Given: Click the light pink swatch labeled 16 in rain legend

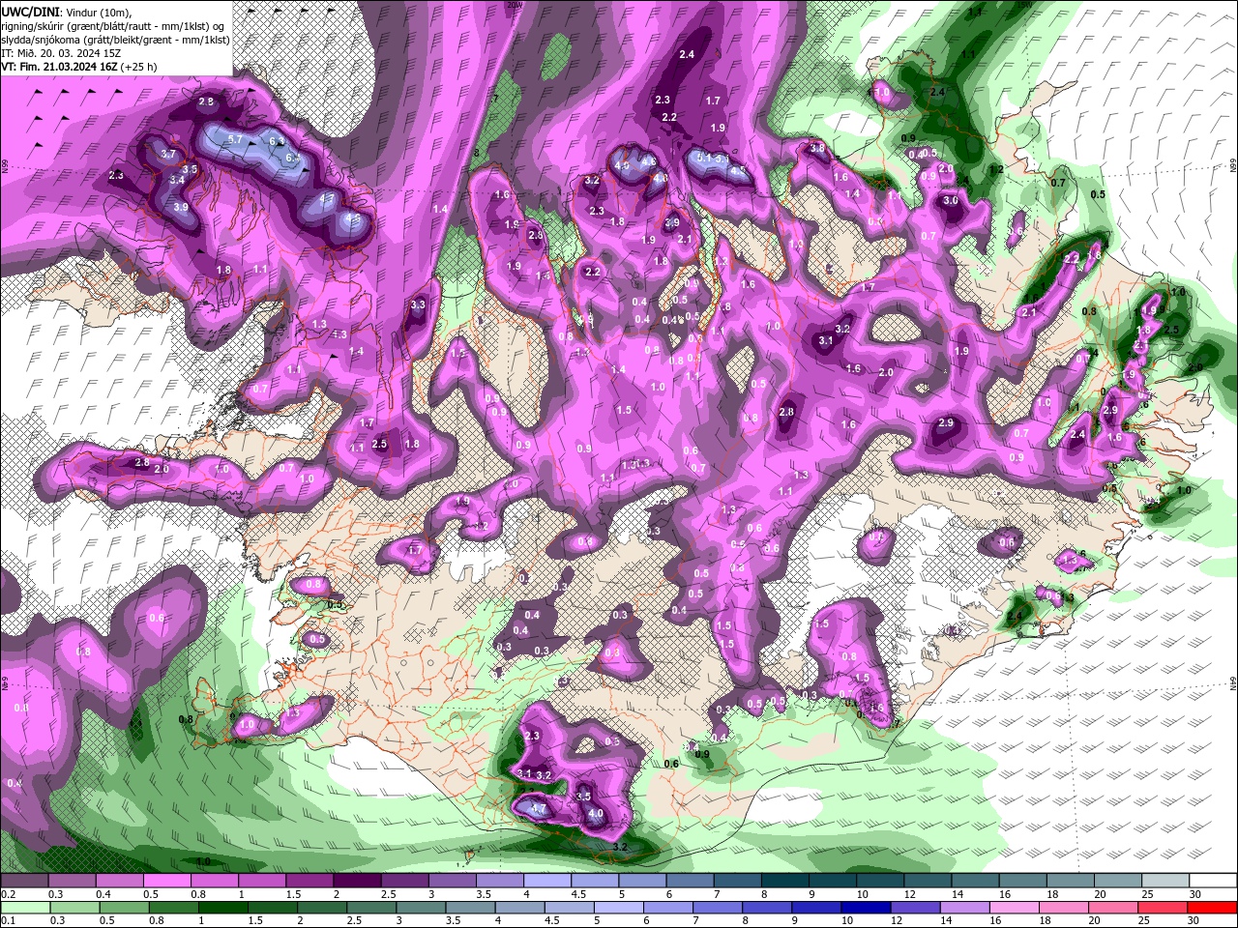Looking at the screenshot, I should click(x=1013, y=908).
